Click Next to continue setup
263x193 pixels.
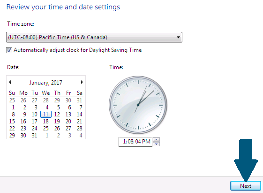click(245, 186)
